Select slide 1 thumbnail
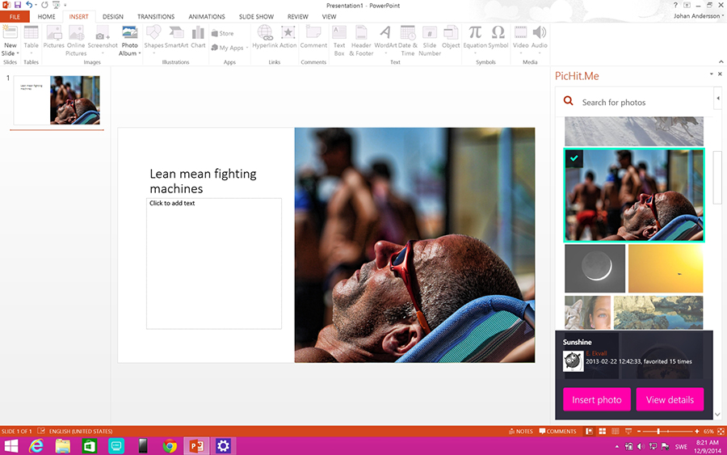This screenshot has width=727, height=455. click(x=57, y=101)
